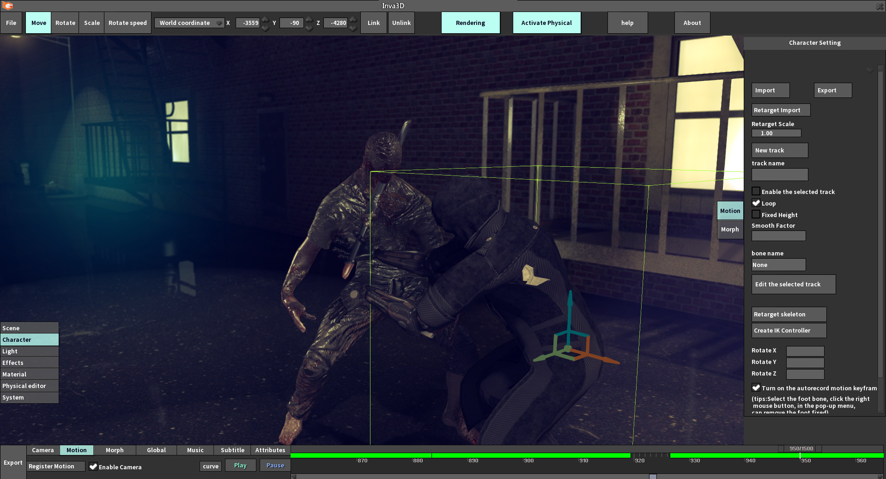The width and height of the screenshot is (886, 479).
Task: Click the Link button in the toolbar
Action: (x=373, y=22)
